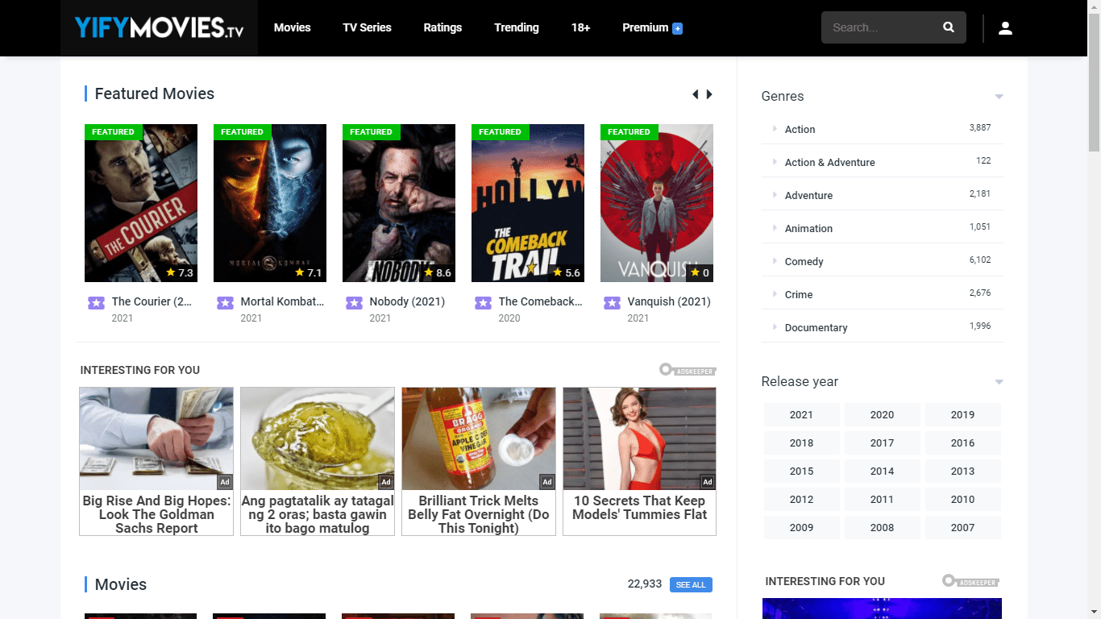This screenshot has height=619, width=1101.
Task: Click the SEE ALL movies button
Action: pos(691,585)
